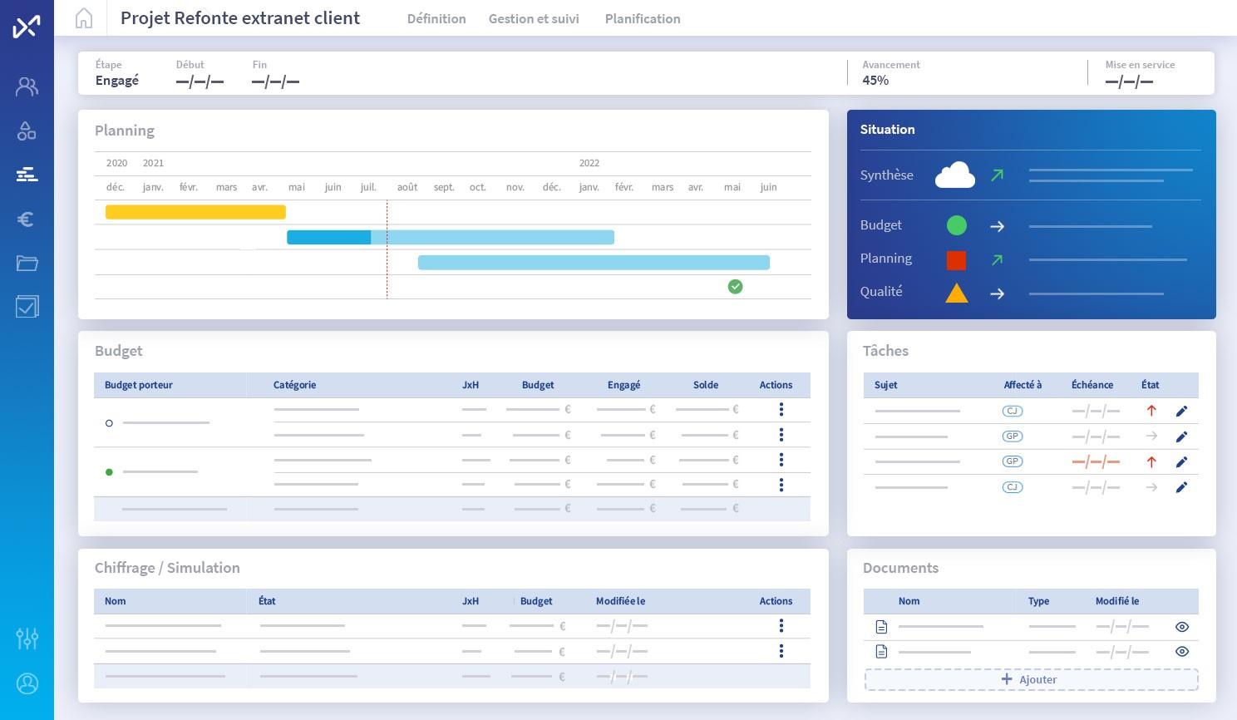Click the green check milestone on the planning
The height and width of the screenshot is (720, 1237).
(x=735, y=287)
